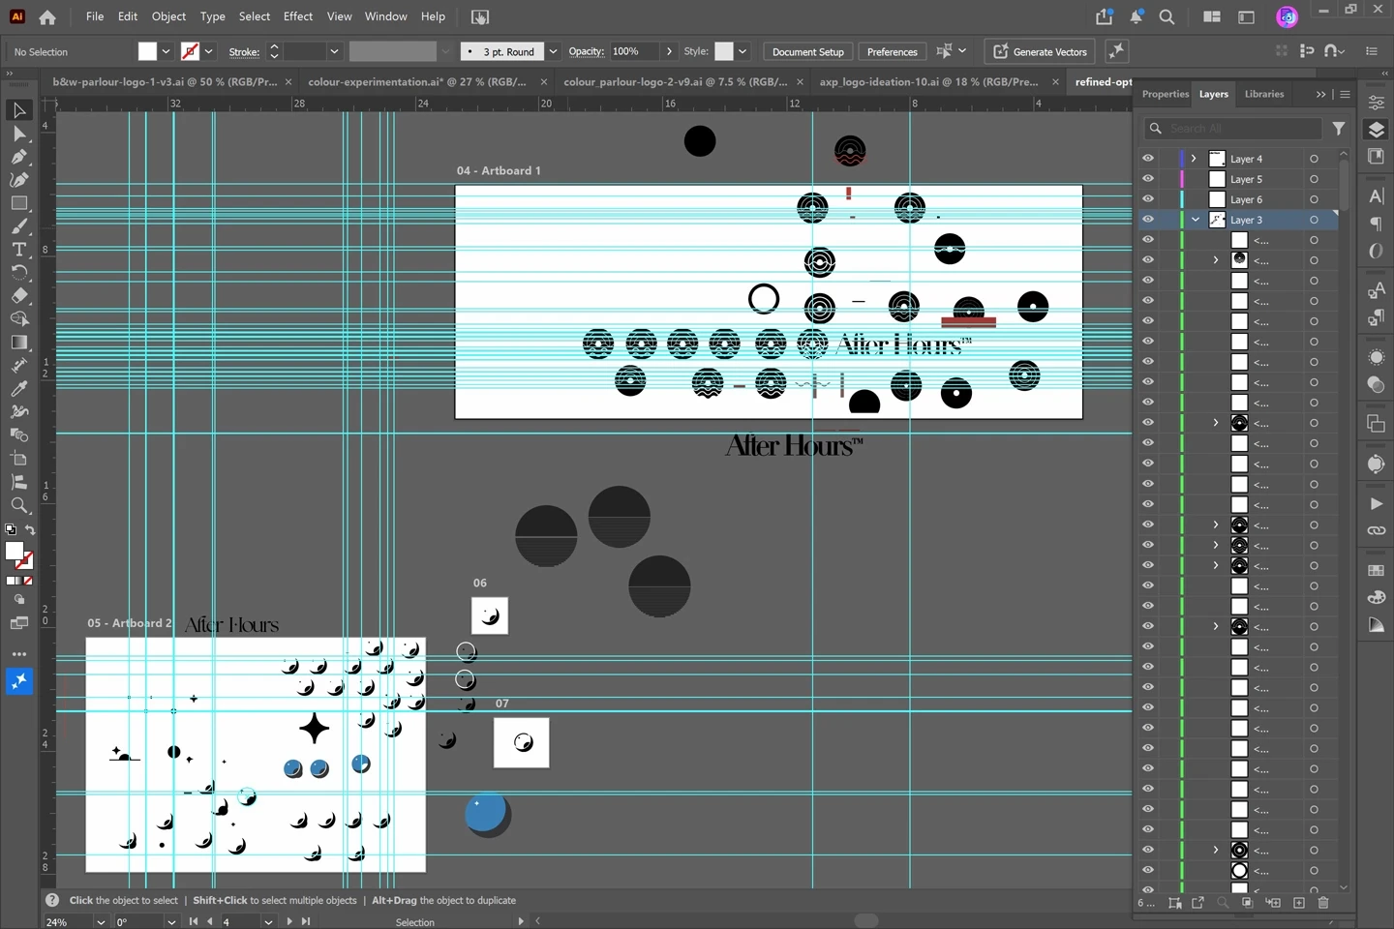Image resolution: width=1394 pixels, height=929 pixels.
Task: Toggle visibility of Layer 5
Action: pos(1148,179)
